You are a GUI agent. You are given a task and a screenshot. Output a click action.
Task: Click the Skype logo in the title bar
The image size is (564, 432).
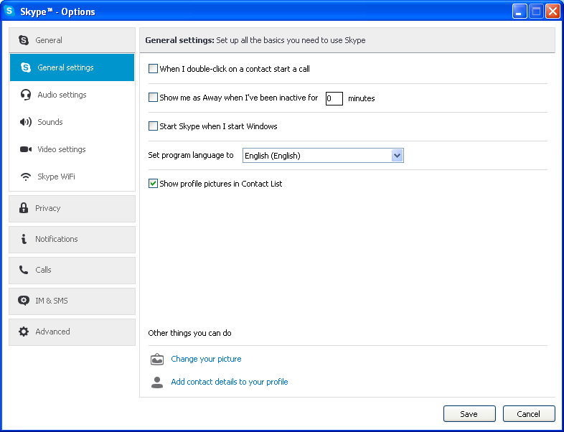pos(9,11)
